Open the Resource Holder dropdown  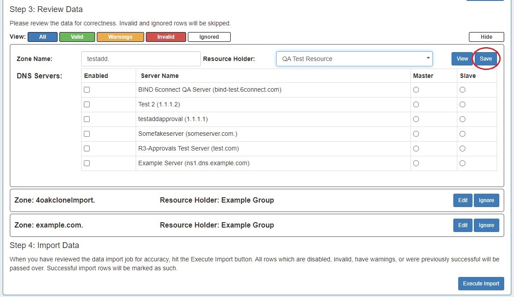[x=354, y=59]
